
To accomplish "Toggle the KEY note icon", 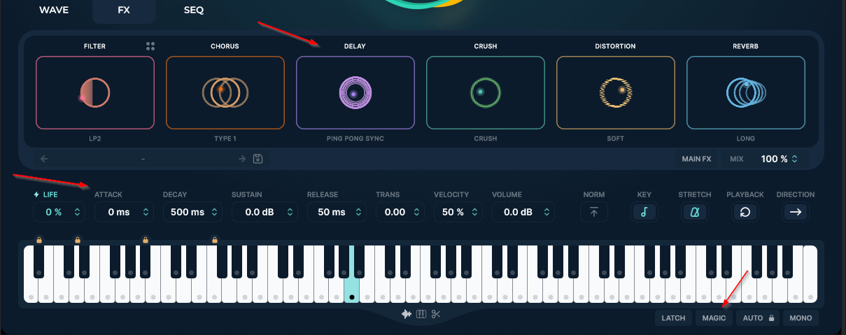I will tap(644, 212).
